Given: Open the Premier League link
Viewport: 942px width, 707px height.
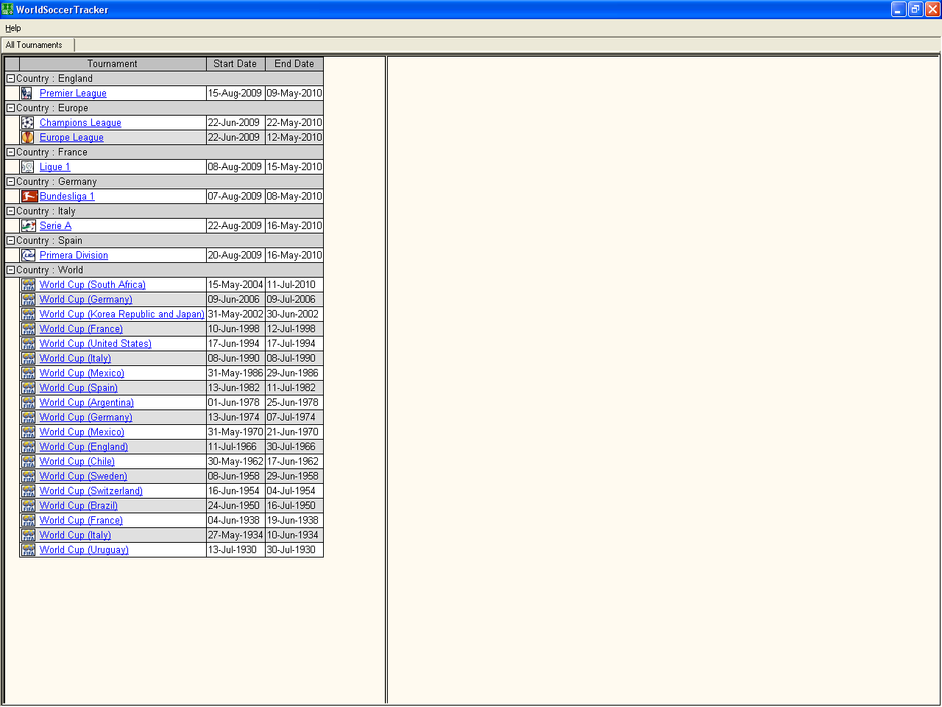Looking at the screenshot, I should click(x=73, y=94).
